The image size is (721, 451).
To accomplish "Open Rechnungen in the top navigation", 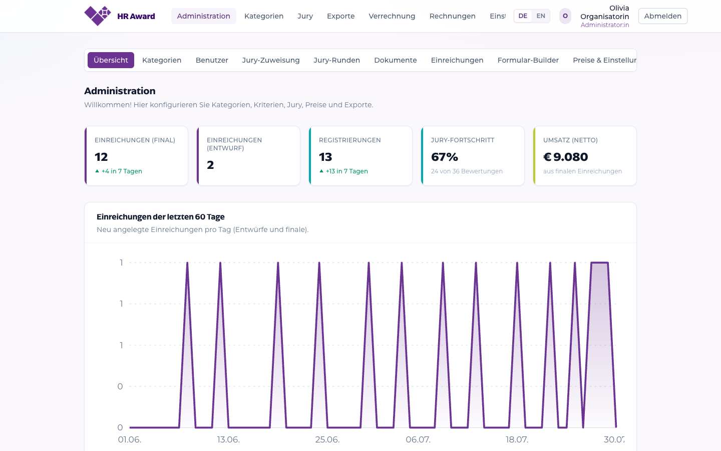I will point(453,16).
